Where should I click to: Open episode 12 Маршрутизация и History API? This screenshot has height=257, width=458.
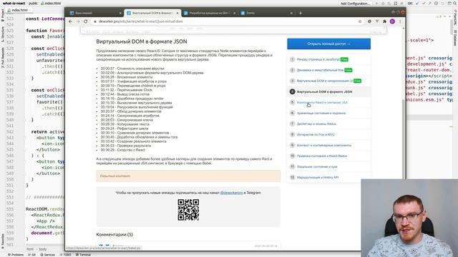point(318,178)
